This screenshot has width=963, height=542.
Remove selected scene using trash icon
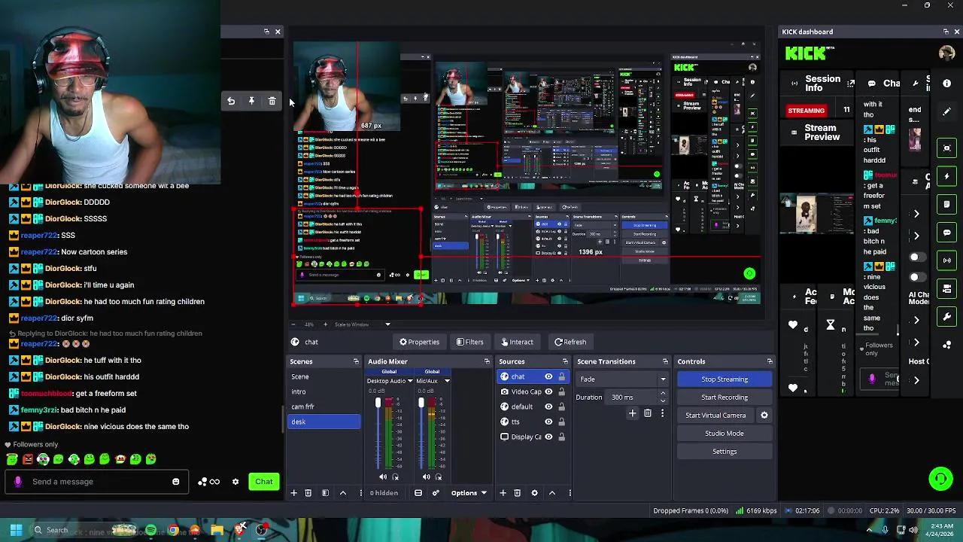tap(308, 493)
